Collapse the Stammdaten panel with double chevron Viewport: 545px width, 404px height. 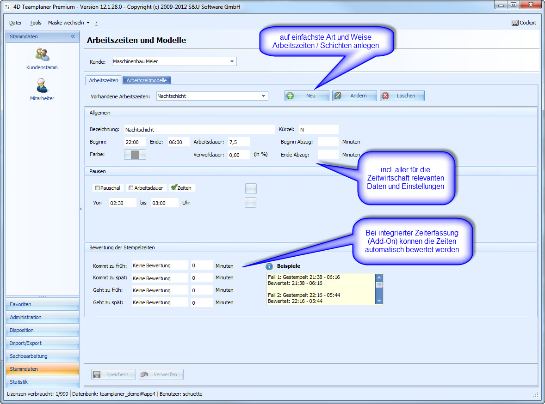pyautogui.click(x=73, y=36)
